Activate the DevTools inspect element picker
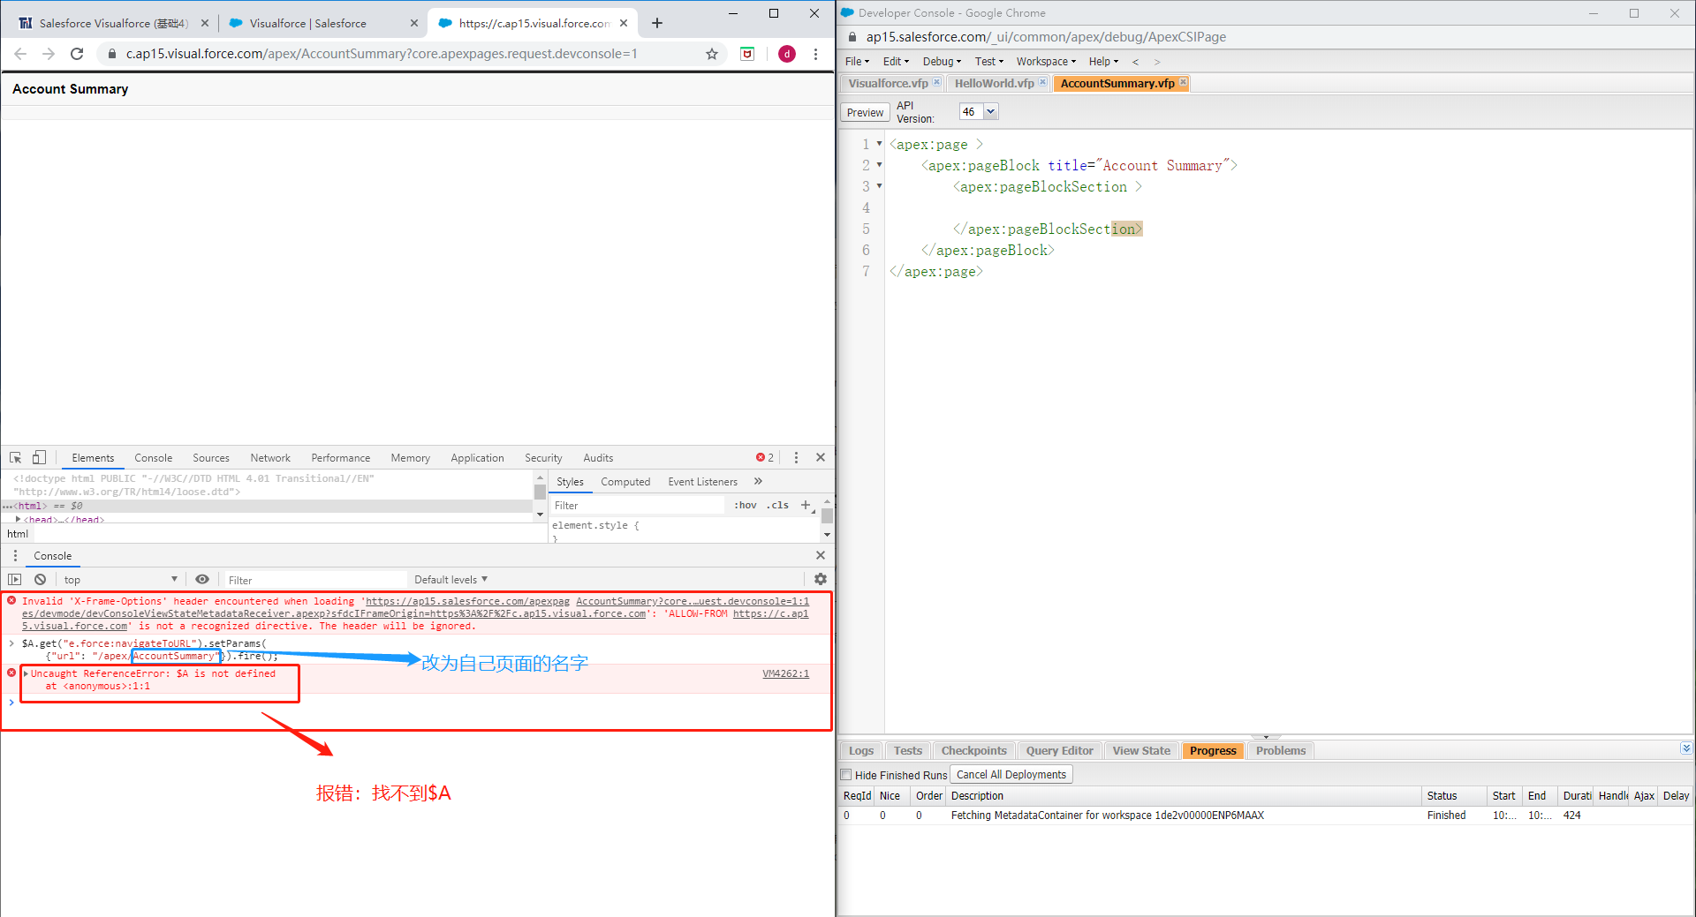1696x917 pixels. coord(16,457)
